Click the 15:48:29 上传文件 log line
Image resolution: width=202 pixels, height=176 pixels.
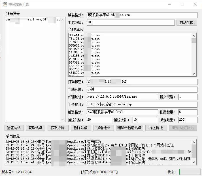click(x=75, y=155)
